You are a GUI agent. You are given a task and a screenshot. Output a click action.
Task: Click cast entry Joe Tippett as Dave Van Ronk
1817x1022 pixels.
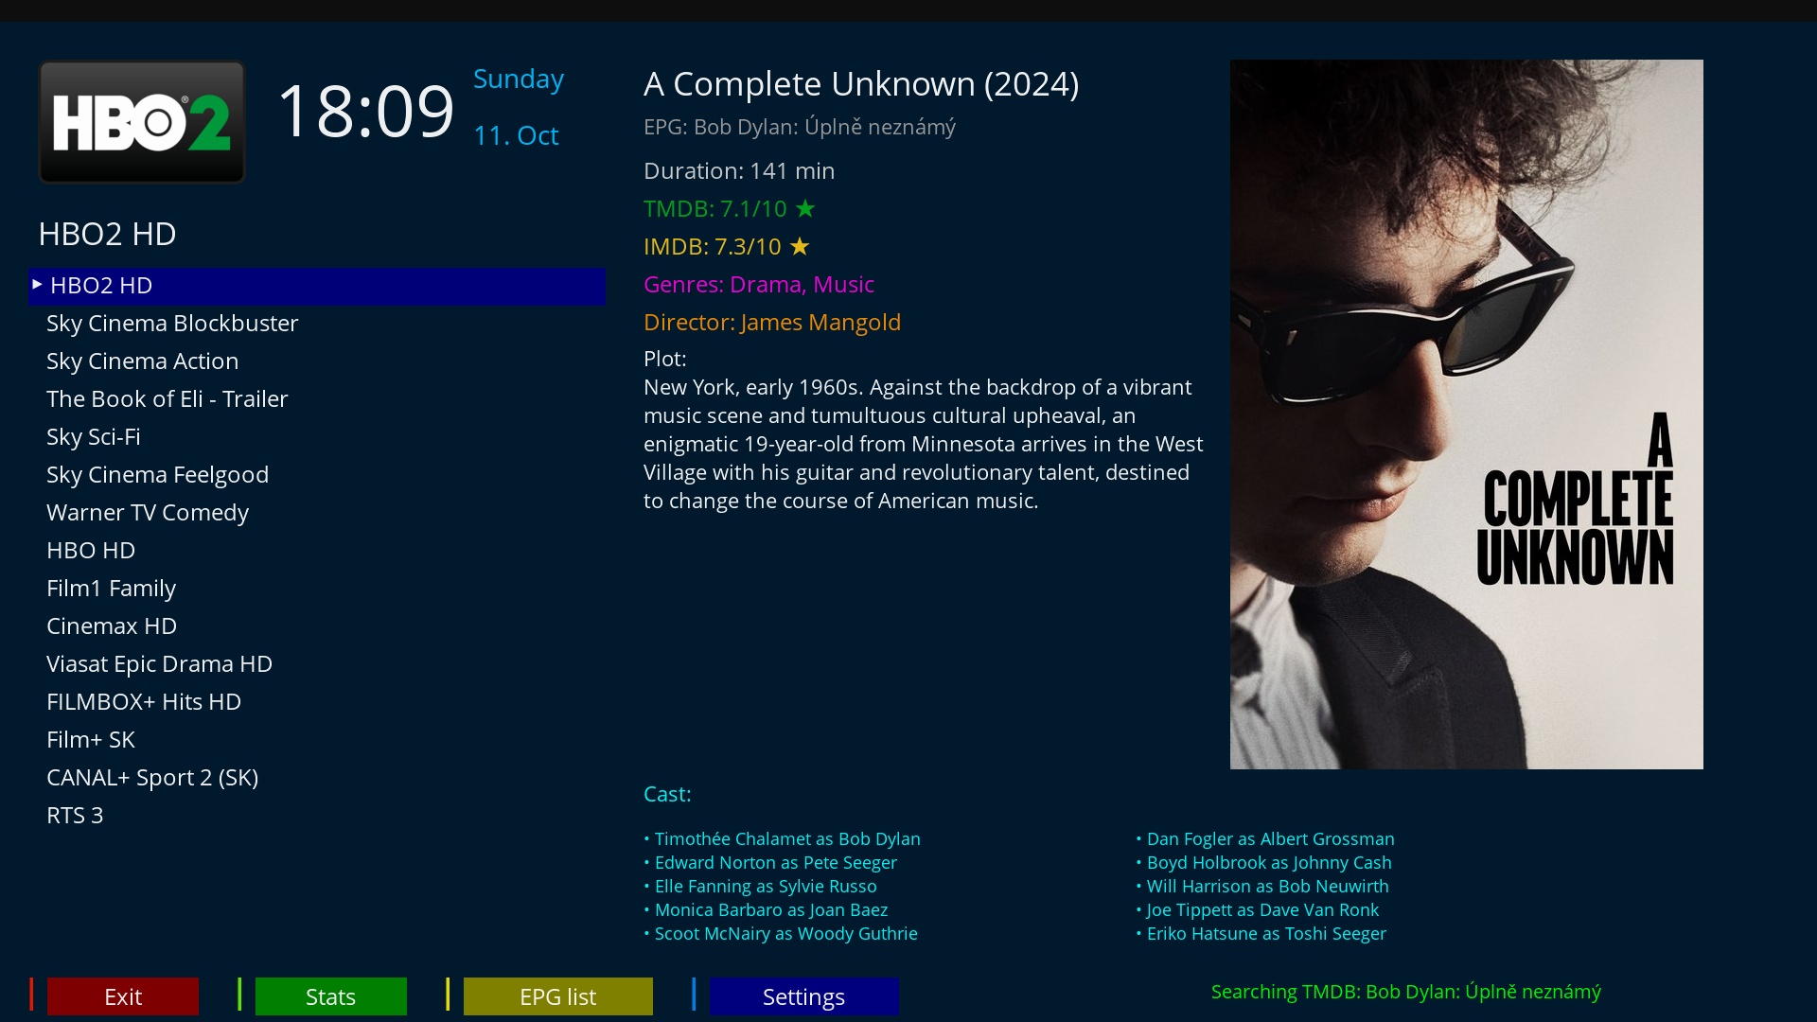pos(1258,910)
